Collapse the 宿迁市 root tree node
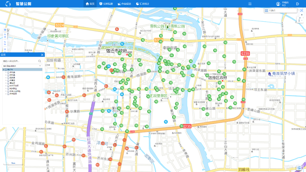 click(x=3, y=69)
